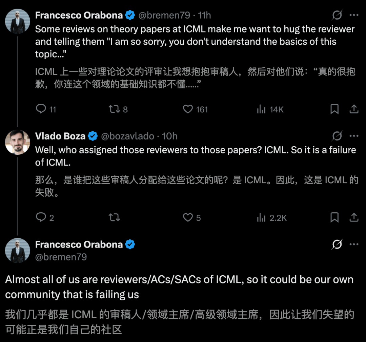
Task: Like Vlado Boza's tweet with 5 likes
Action: tap(188, 217)
